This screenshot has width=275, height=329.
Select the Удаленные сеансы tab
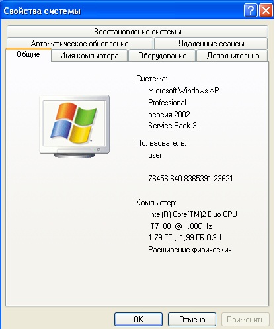coord(211,44)
